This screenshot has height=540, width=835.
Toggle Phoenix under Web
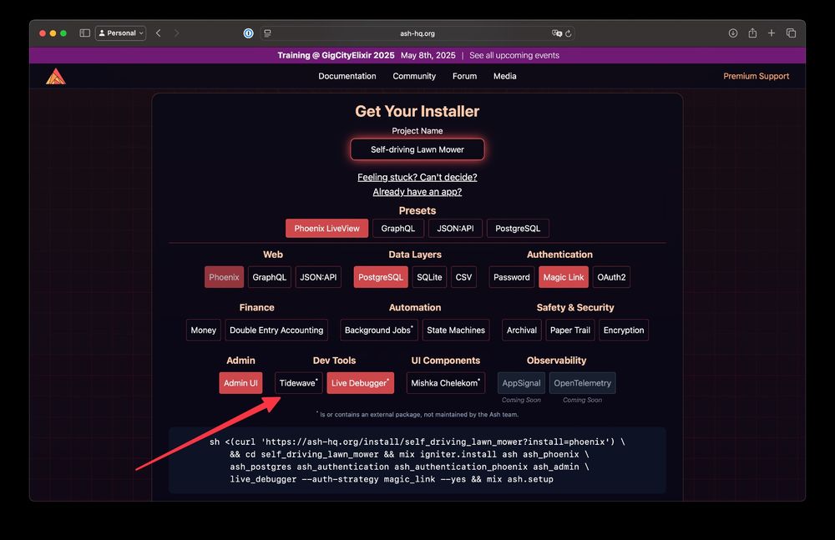click(224, 277)
